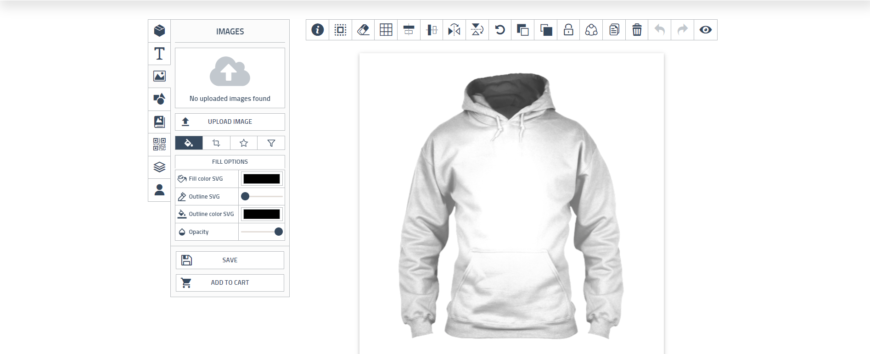Toggle the lock object toolbar icon
Image resolution: width=870 pixels, height=354 pixels.
(568, 30)
